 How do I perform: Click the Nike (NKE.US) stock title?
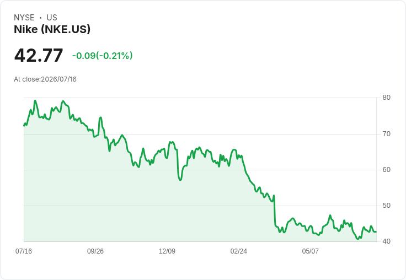(52, 29)
